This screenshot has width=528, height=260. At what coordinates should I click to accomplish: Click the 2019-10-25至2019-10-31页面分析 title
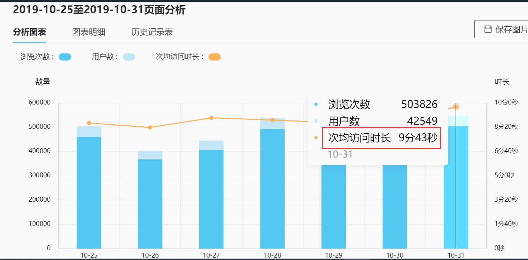point(99,10)
